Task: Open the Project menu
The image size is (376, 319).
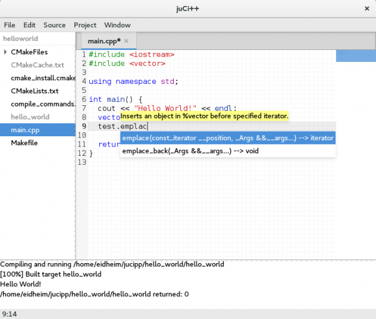Action: coord(85,25)
